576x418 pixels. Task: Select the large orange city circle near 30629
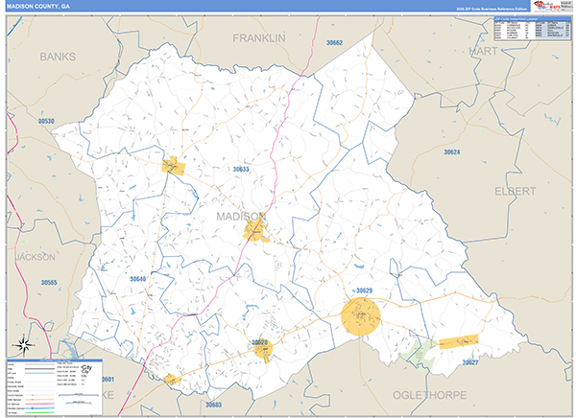point(361,315)
